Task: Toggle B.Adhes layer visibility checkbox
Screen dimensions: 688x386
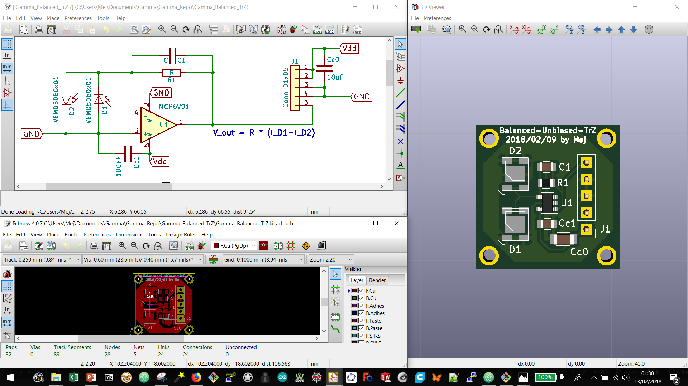Action: [x=361, y=313]
